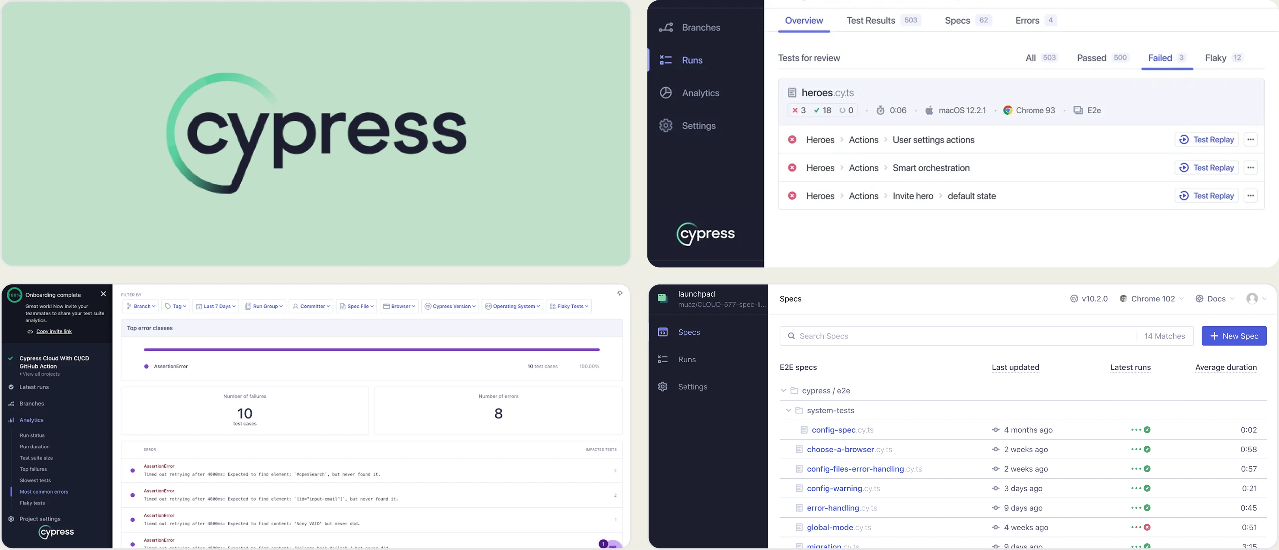Open the Flaky Tests filter dropdown
Image resolution: width=1279 pixels, height=550 pixels.
[x=569, y=306]
